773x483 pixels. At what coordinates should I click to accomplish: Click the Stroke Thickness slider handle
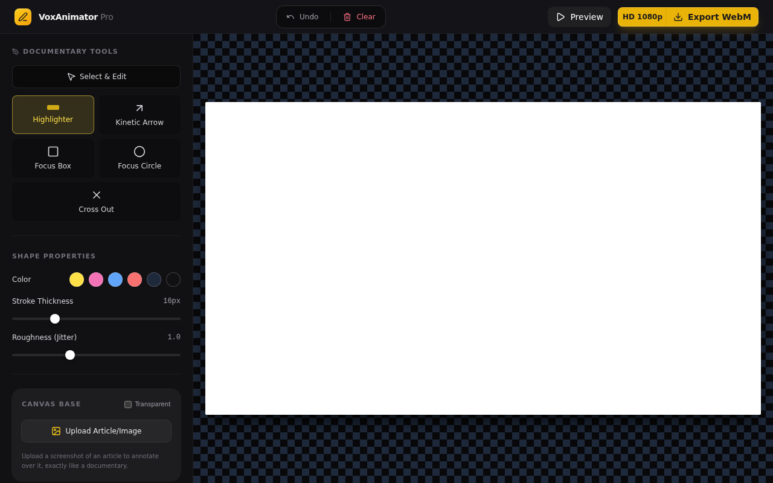(55, 319)
